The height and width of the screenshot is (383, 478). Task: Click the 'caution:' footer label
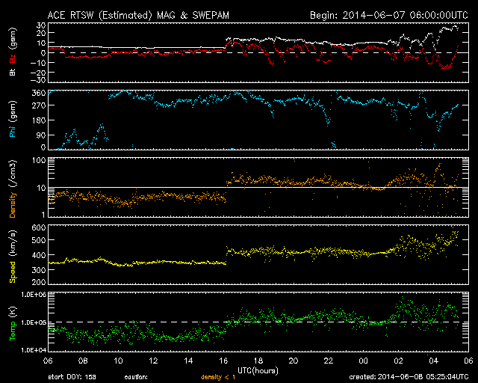point(136,378)
